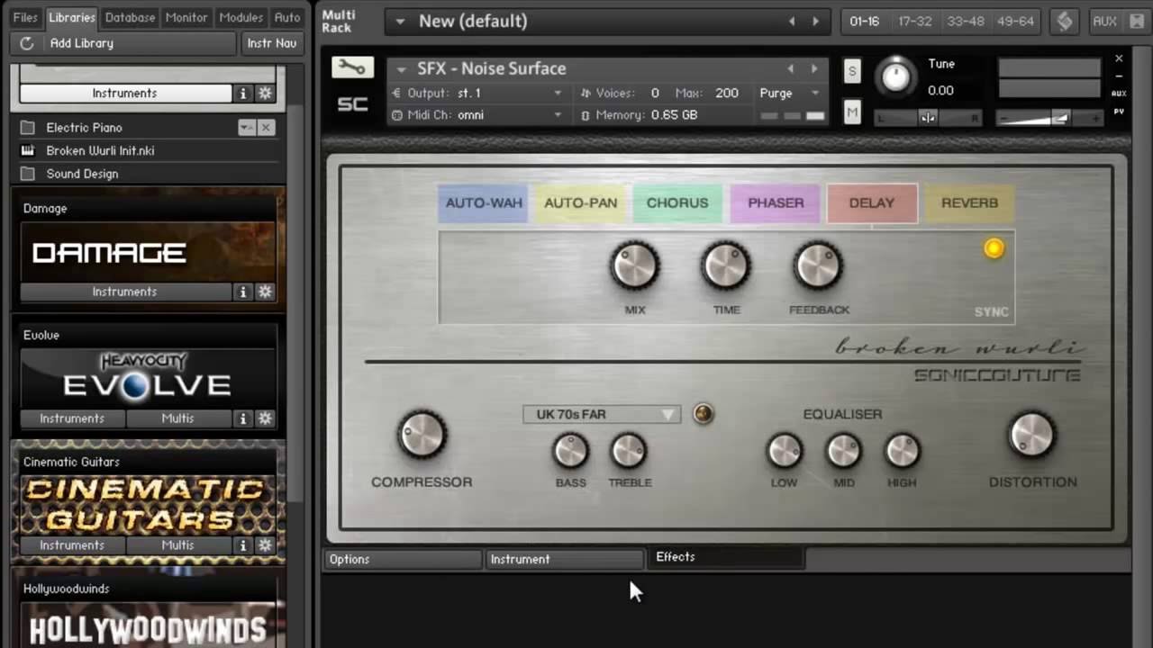Viewport: 1153px width, 648px height.
Task: Open the Electric Piano sort dropdown
Action: [246, 128]
